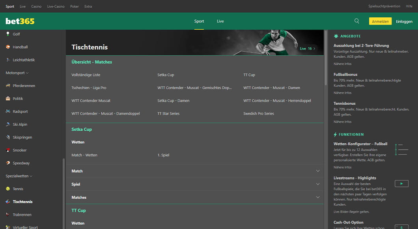The width and height of the screenshot is (418, 229).
Task: Open Nähere Infos under Auszahlung bei 2-Tore-Führung
Action: tap(343, 64)
